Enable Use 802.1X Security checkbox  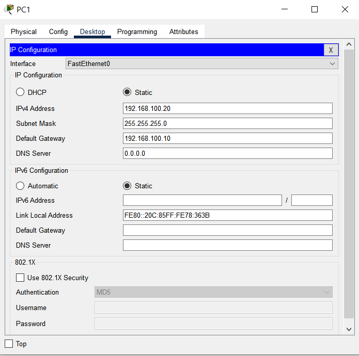pos(20,278)
